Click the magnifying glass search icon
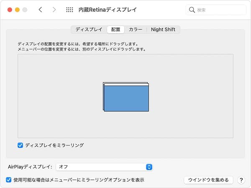 tap(192, 10)
